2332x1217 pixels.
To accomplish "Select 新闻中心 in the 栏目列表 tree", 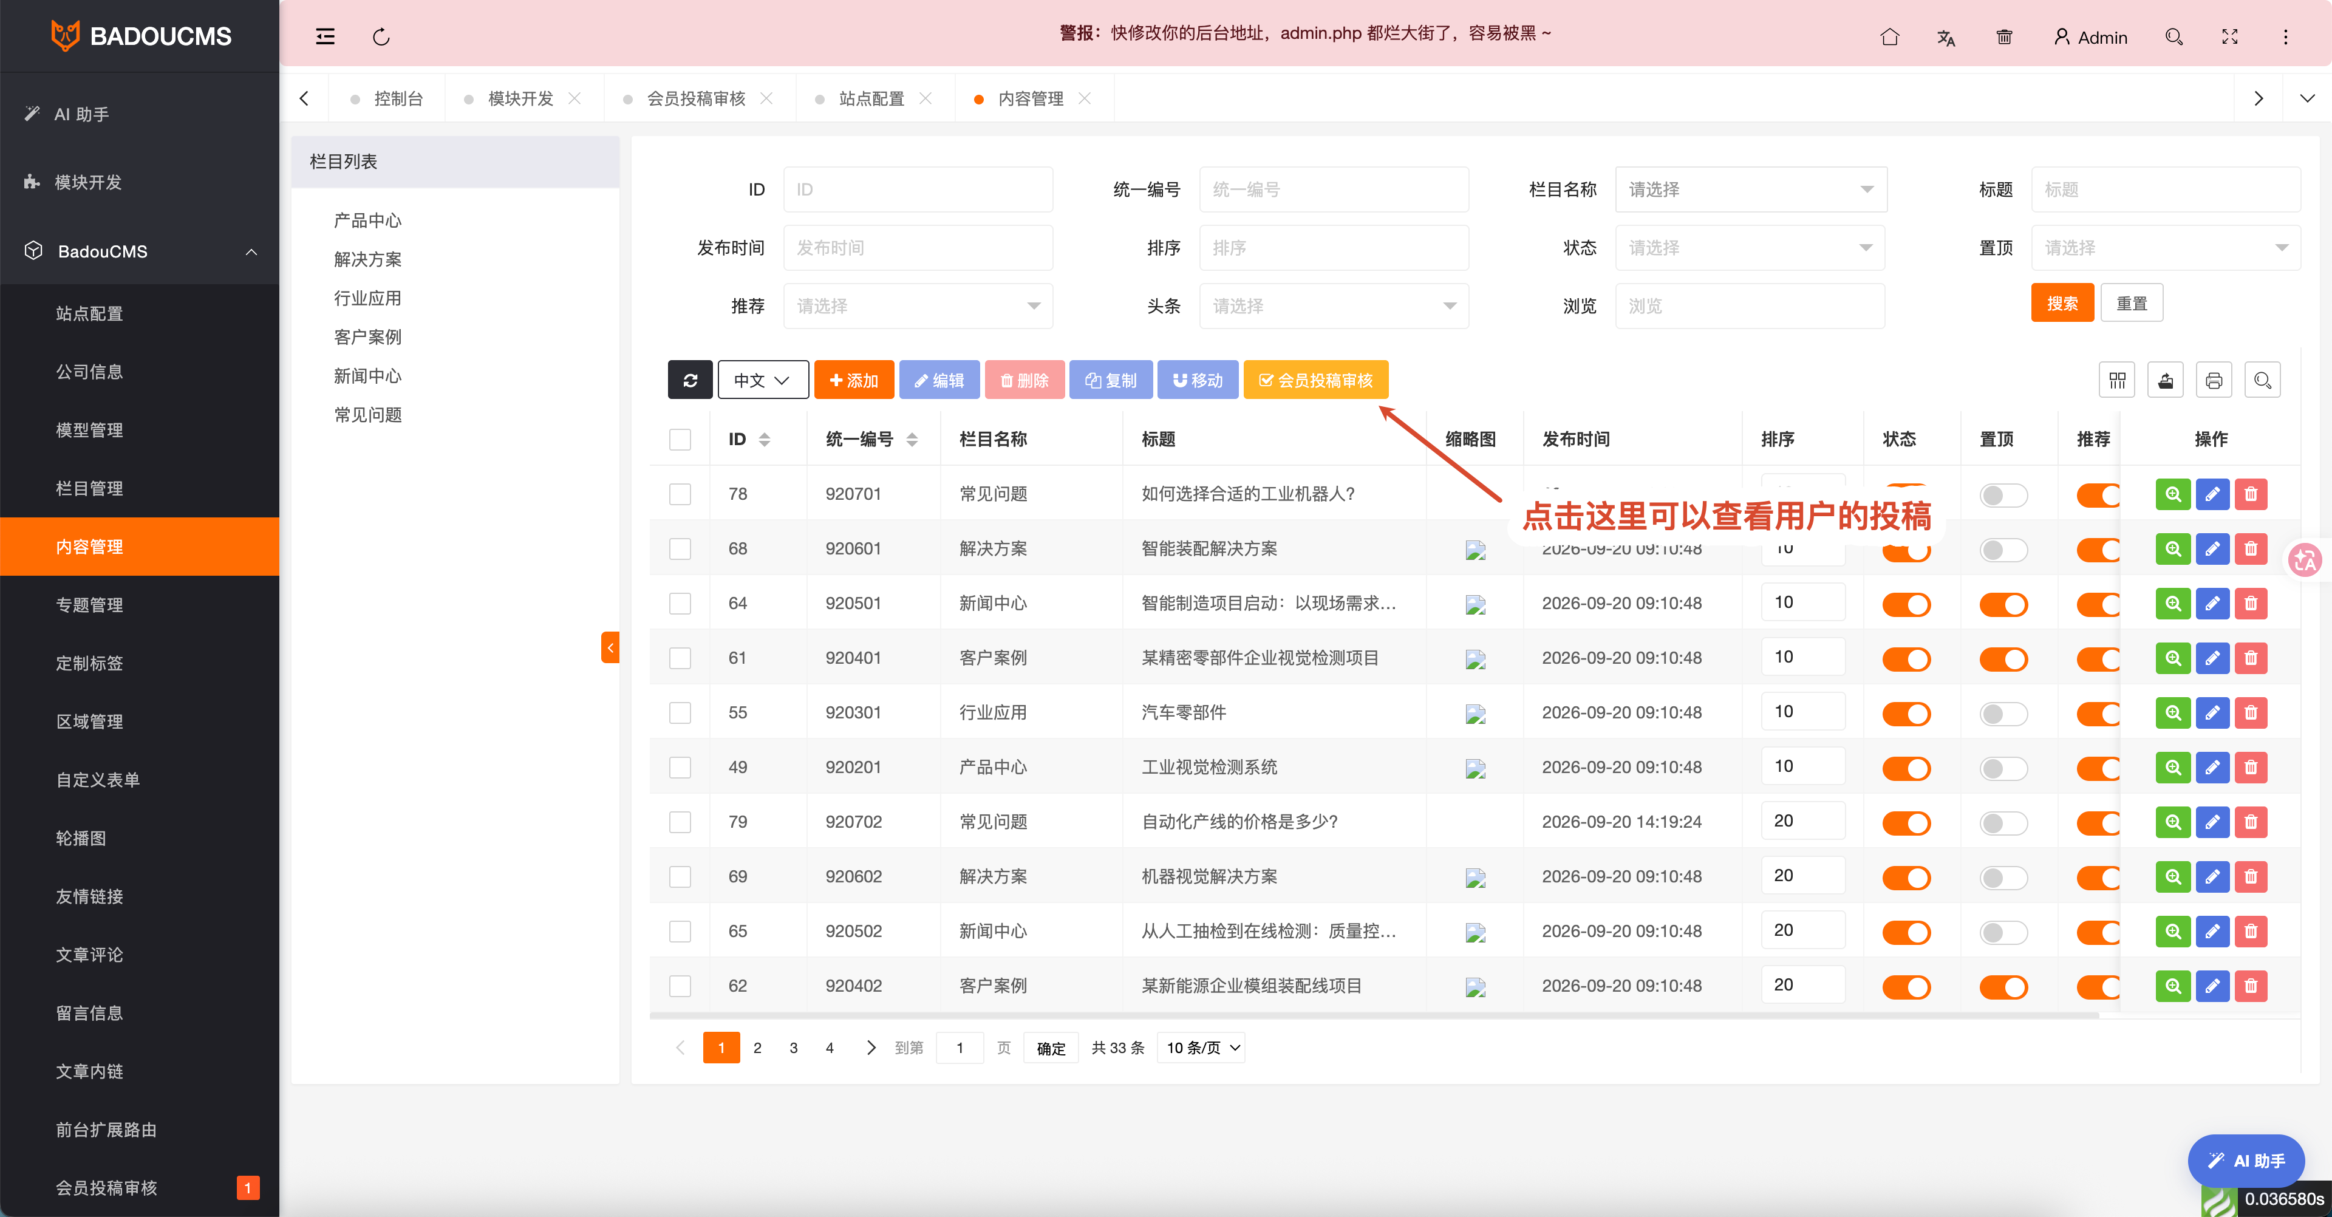I will 367,376.
